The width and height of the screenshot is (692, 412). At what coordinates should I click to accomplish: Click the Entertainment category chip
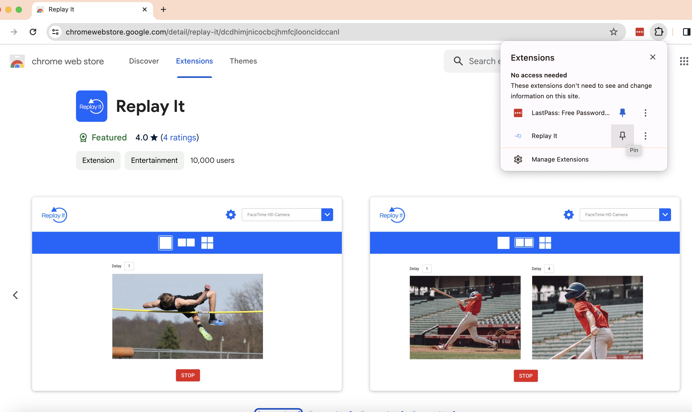(154, 161)
